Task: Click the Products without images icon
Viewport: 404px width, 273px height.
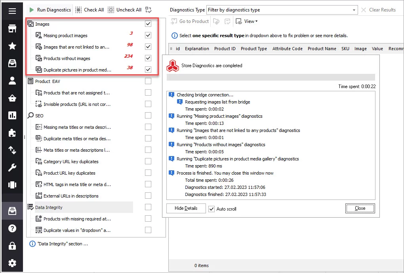Action: 39,58
